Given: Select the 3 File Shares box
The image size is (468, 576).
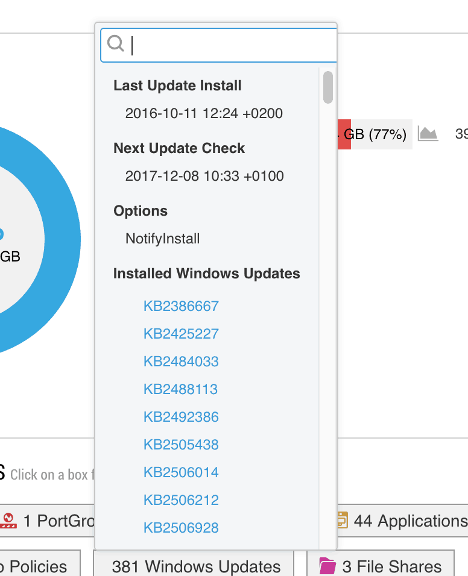Looking at the screenshot, I should (381, 563).
